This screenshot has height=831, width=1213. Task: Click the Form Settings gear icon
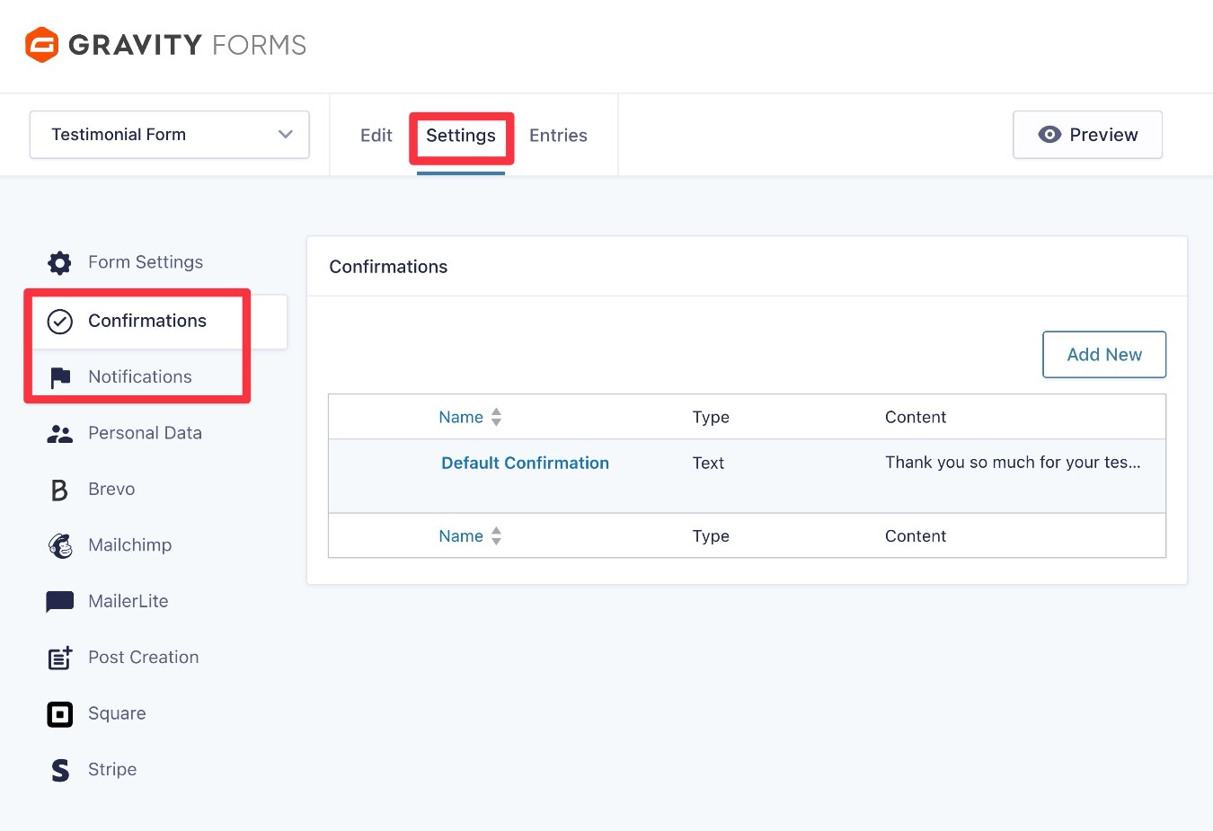[x=59, y=262]
